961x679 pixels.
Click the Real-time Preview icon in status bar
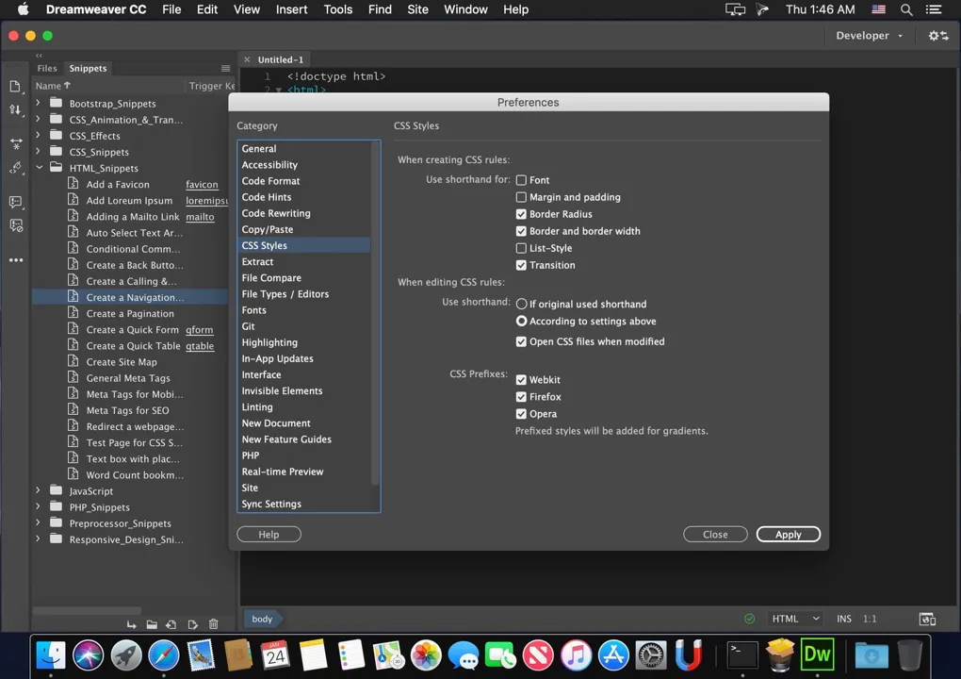tap(927, 619)
